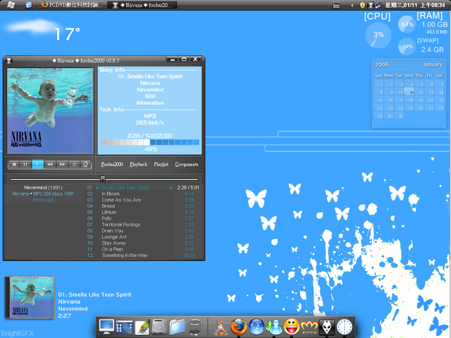
Task: Skip to the previous track
Action: 50,164
